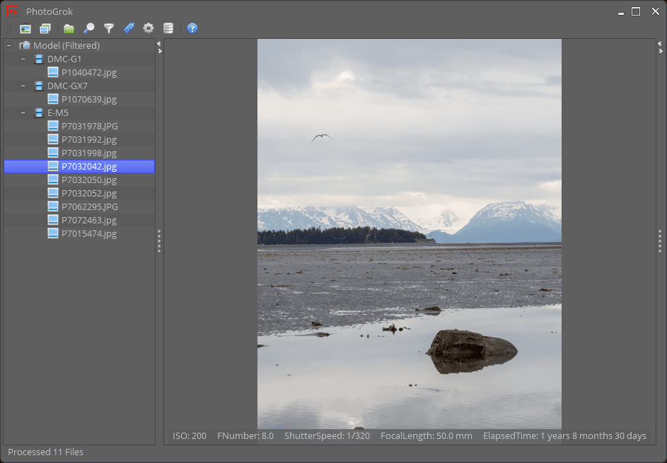The width and height of the screenshot is (667, 463).
Task: Choose P7062295.JPG from E-M5 group
Action: click(89, 207)
